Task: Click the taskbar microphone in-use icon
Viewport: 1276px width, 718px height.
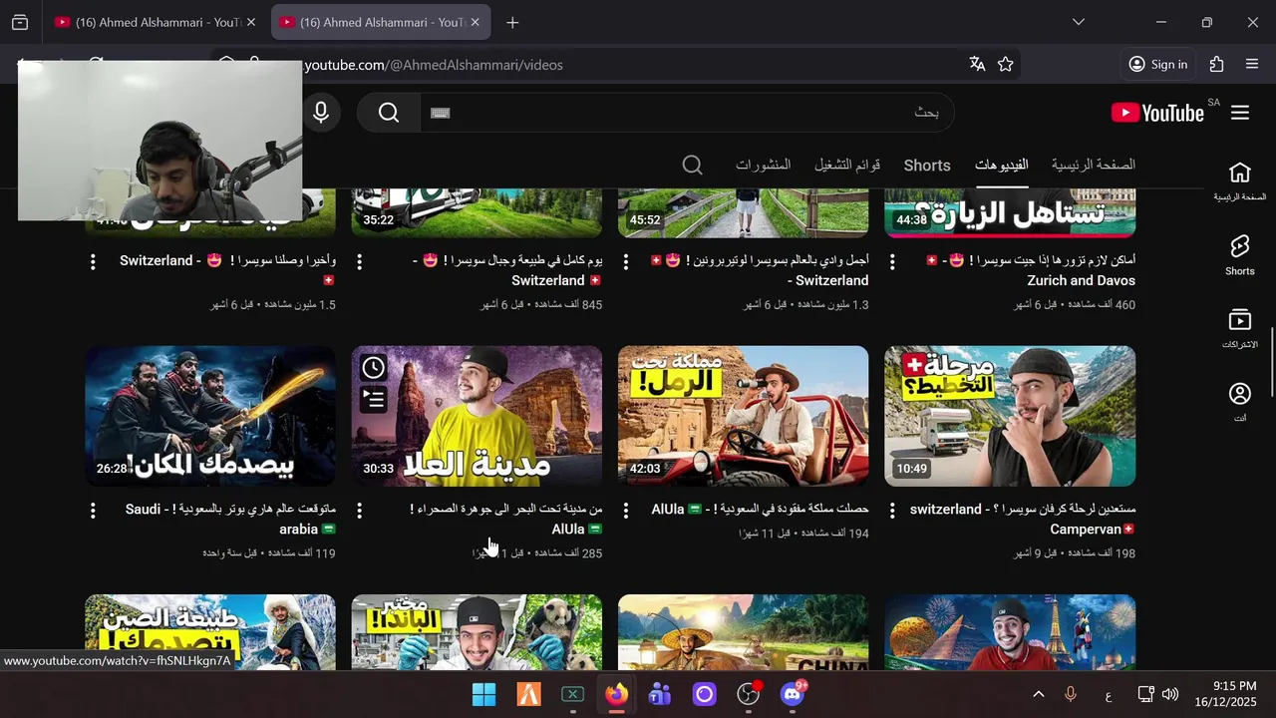Action: pos(1071,694)
